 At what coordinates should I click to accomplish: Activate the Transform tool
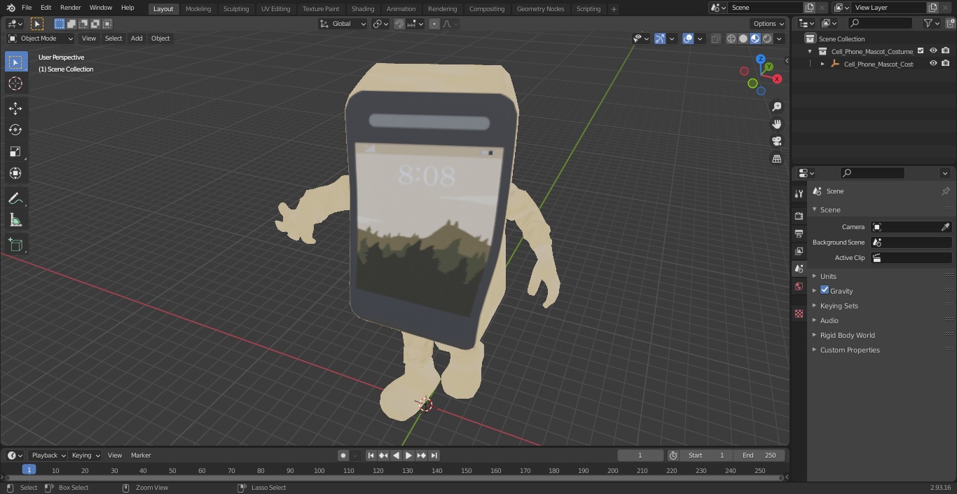(15, 173)
